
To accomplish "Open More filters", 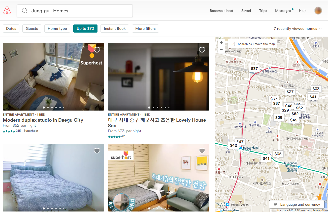I will tap(145, 29).
